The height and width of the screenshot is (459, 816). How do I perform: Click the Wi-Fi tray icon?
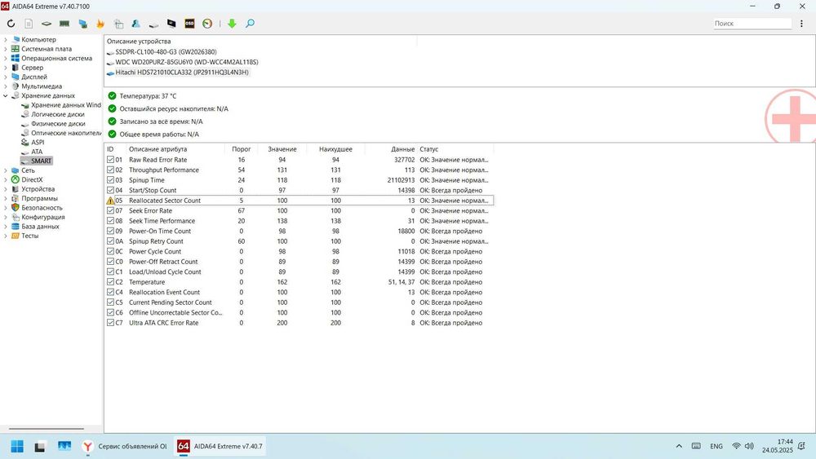(x=736, y=446)
